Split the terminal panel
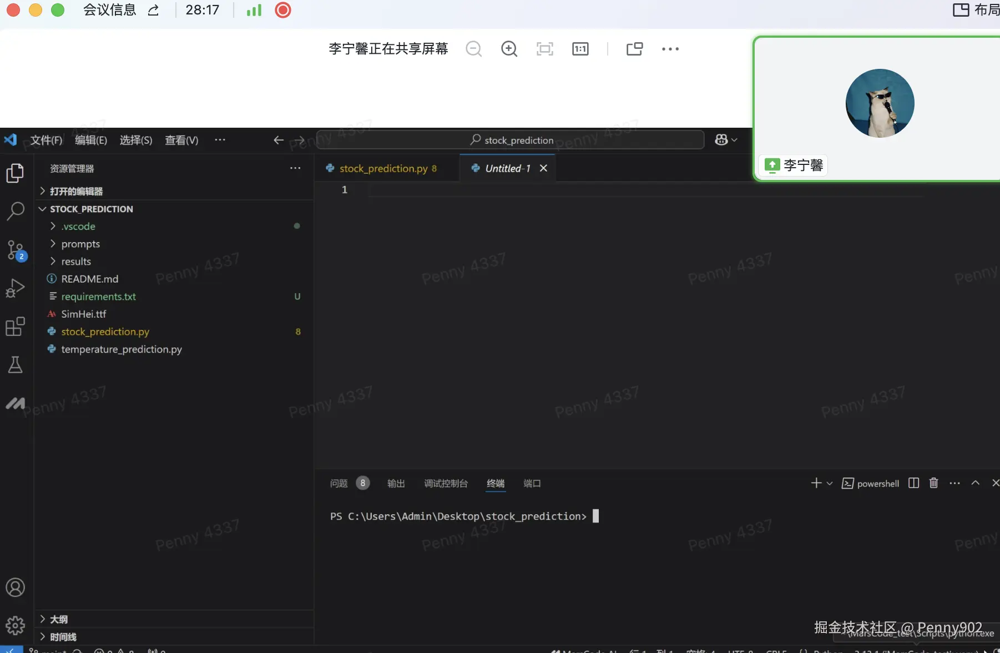Viewport: 1000px width, 653px height. pos(913,483)
